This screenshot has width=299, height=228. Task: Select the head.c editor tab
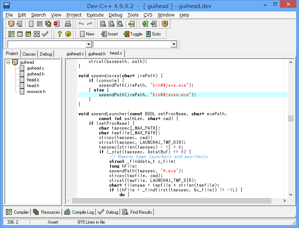116,53
